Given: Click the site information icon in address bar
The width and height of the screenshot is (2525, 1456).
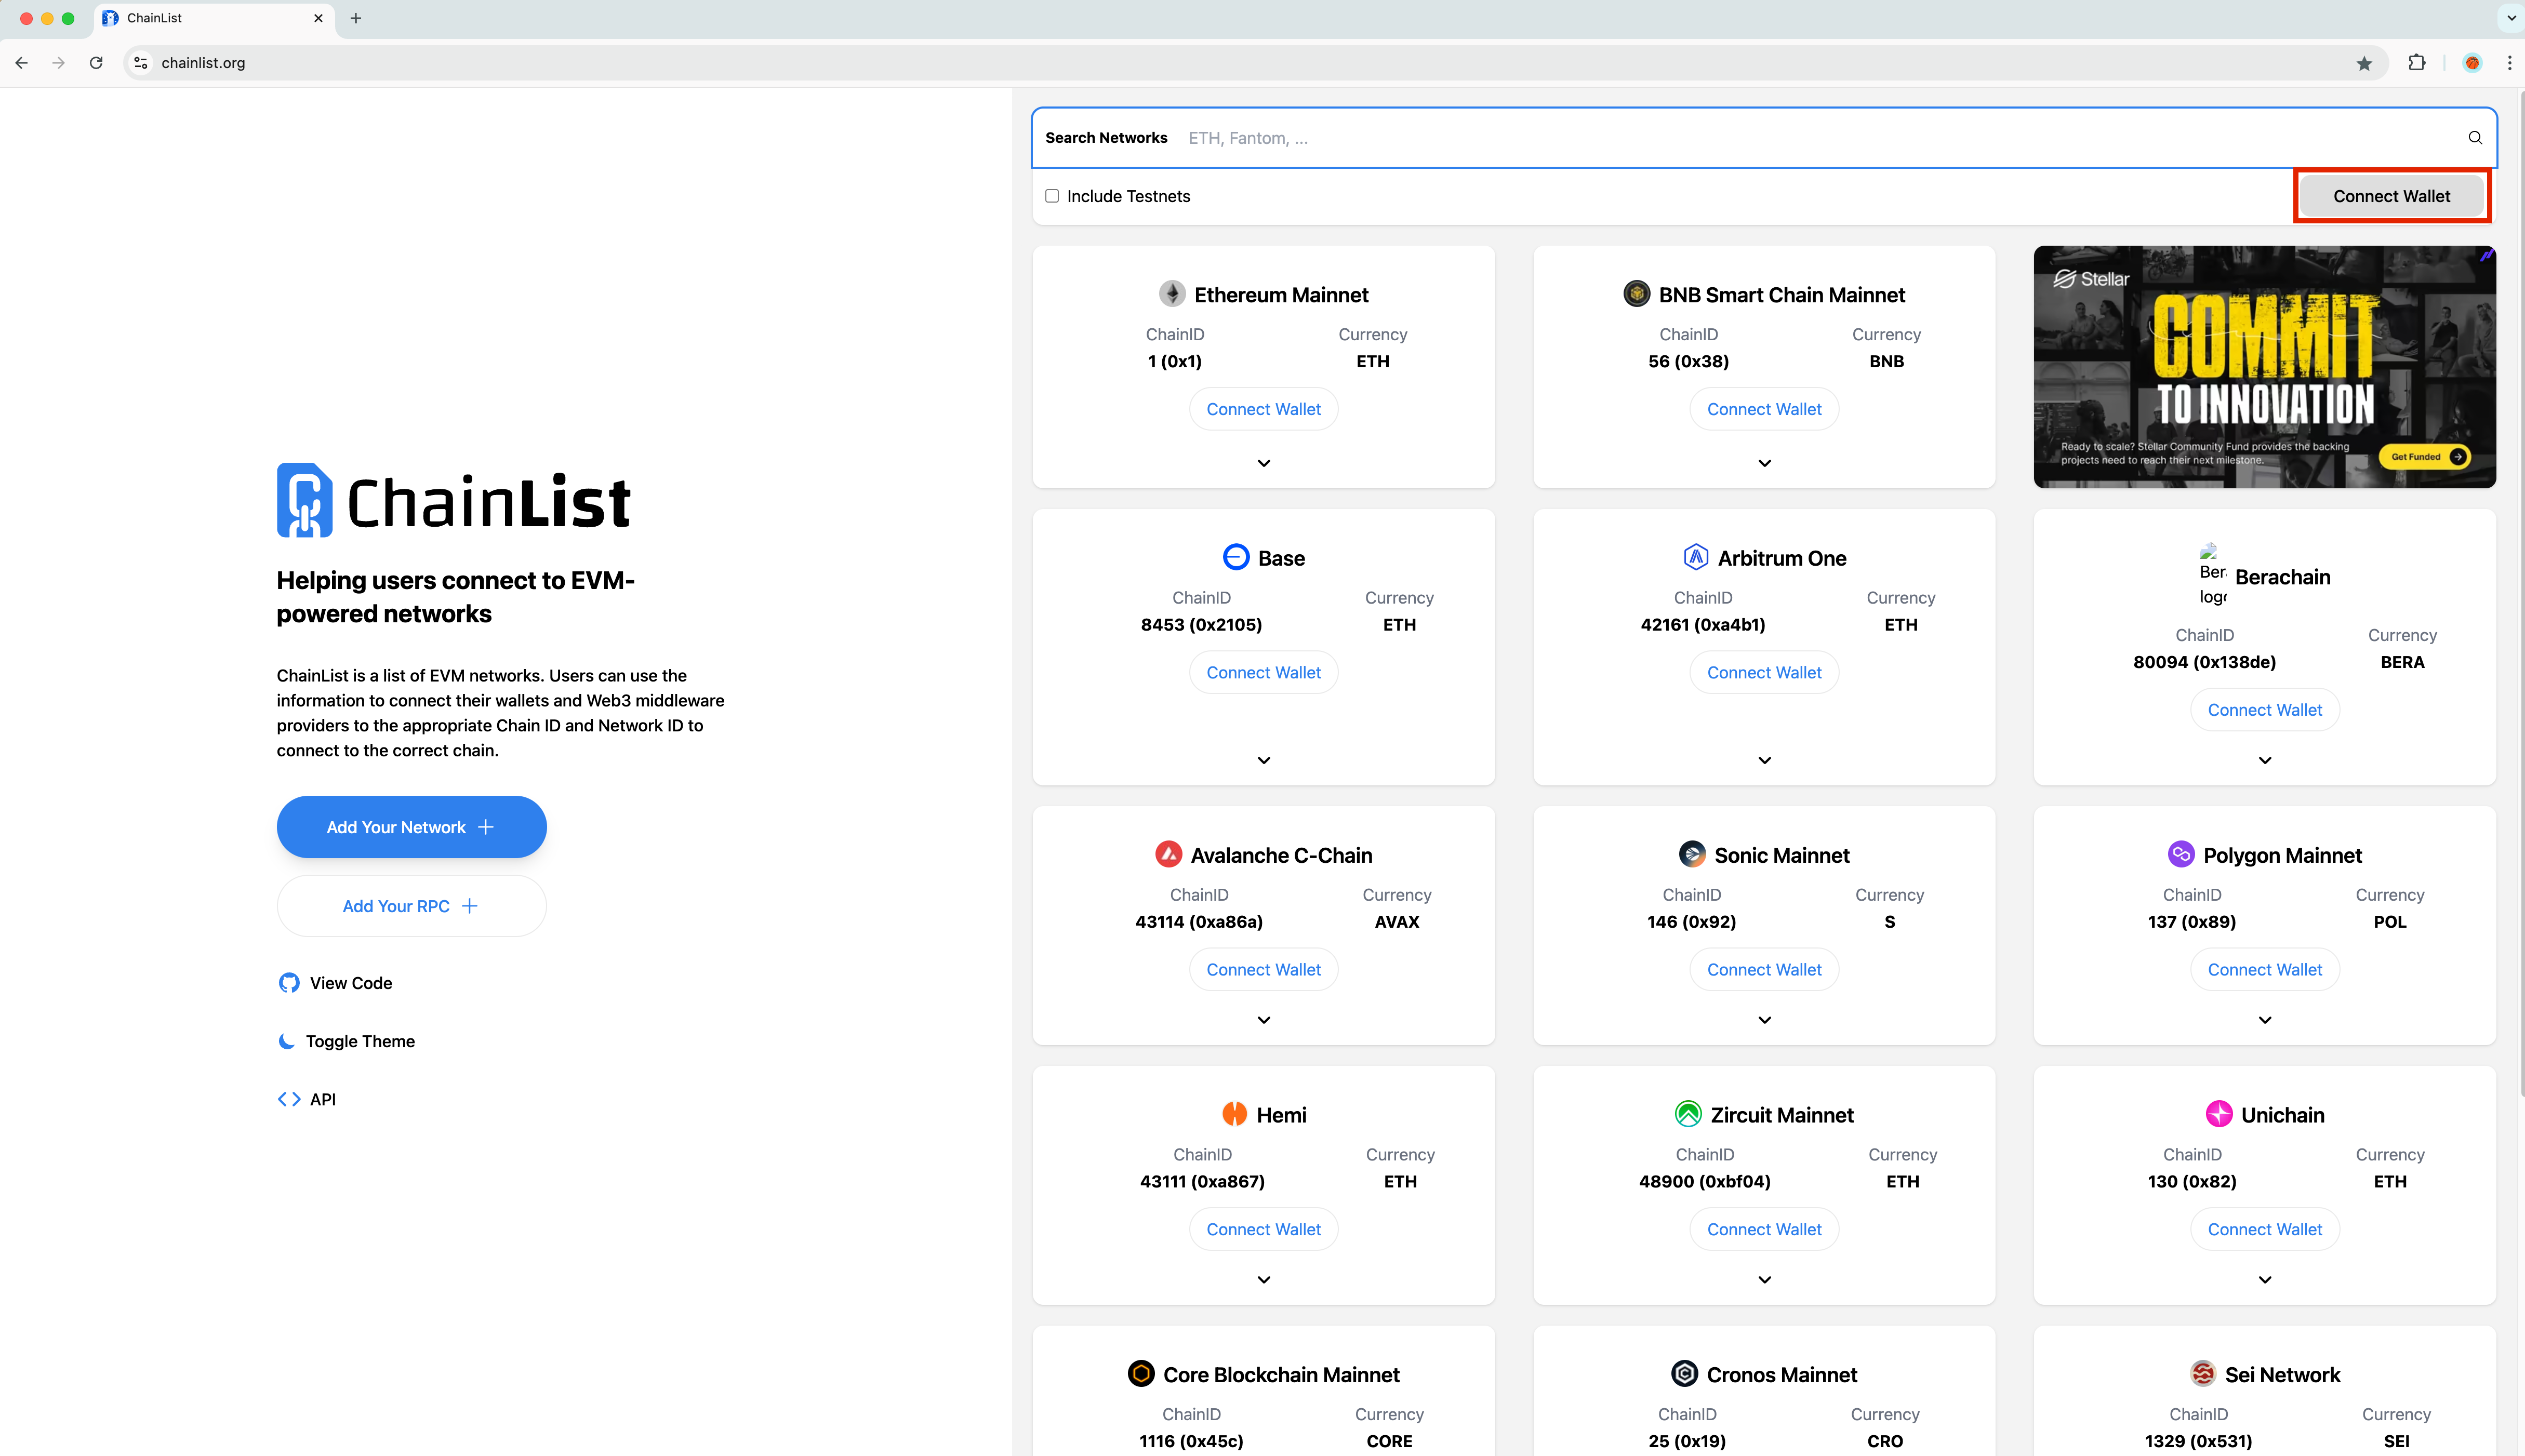Looking at the screenshot, I should coord(141,63).
